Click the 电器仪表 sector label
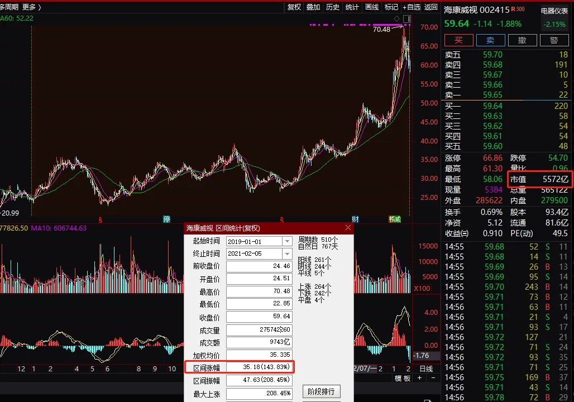 [x=554, y=11]
